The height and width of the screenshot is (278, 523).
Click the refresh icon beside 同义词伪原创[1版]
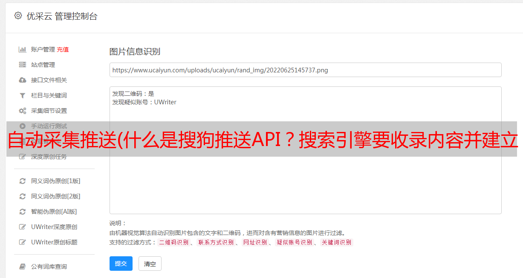click(x=23, y=181)
